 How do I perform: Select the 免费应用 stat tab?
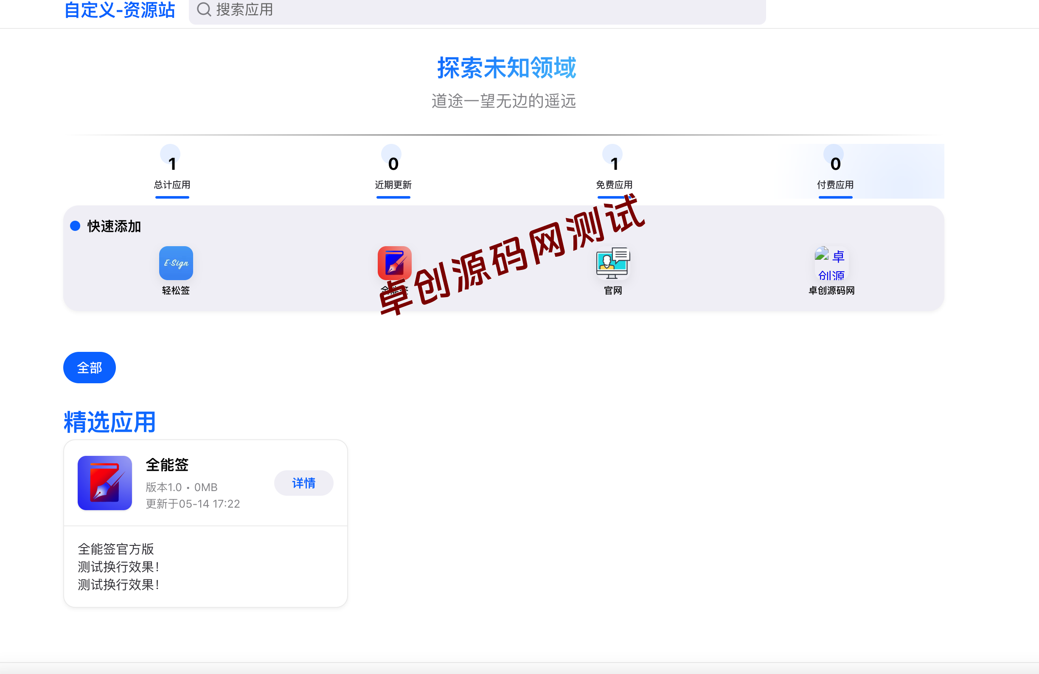(x=614, y=171)
